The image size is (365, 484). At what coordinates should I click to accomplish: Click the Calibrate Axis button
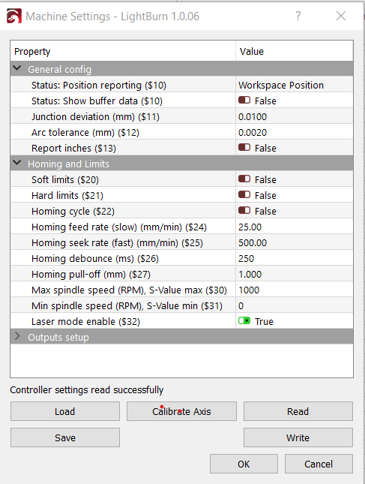point(181,411)
